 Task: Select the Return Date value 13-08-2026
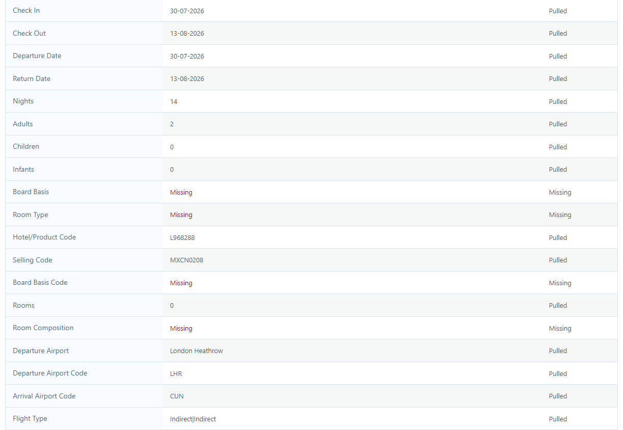click(187, 79)
